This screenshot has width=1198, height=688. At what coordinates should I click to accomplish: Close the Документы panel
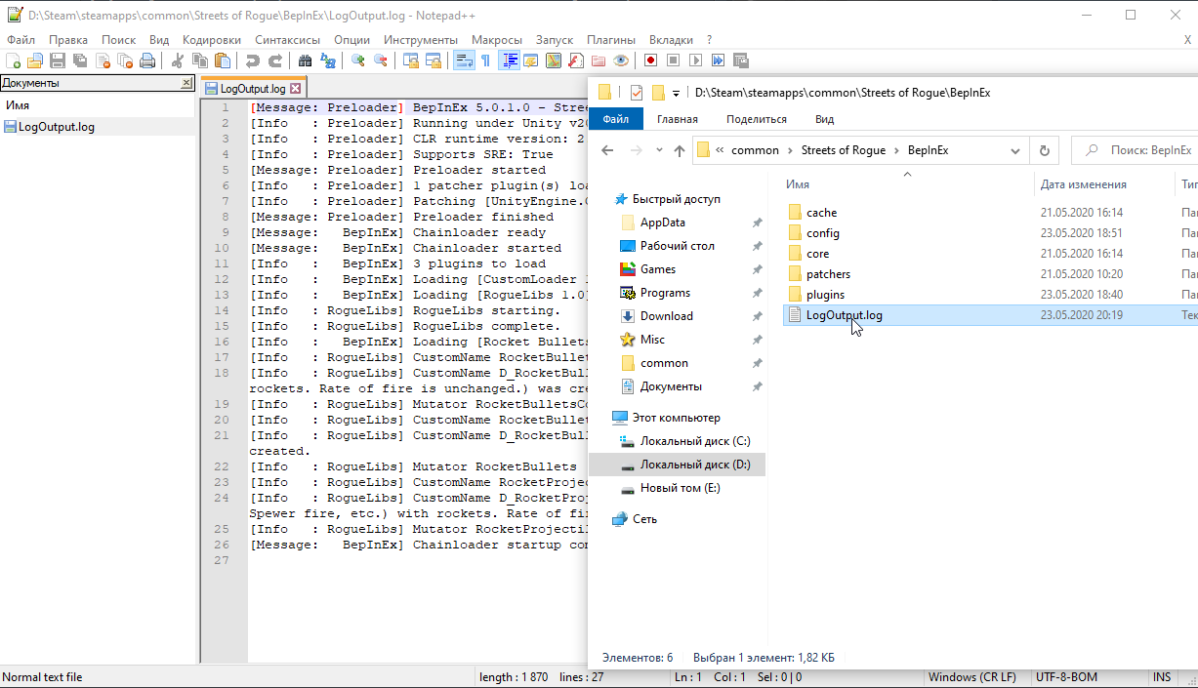coord(186,83)
